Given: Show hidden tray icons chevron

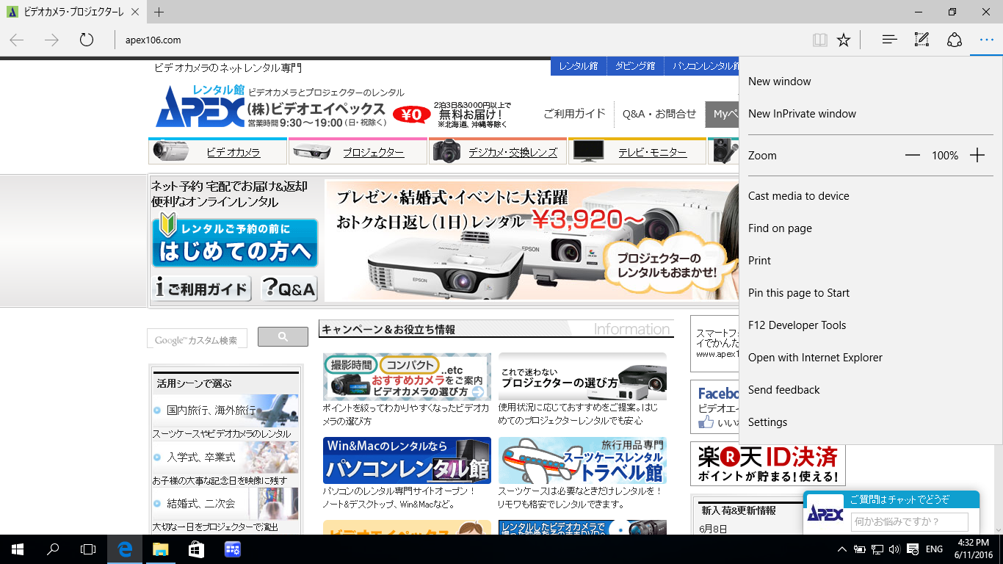Looking at the screenshot, I should 842,549.
